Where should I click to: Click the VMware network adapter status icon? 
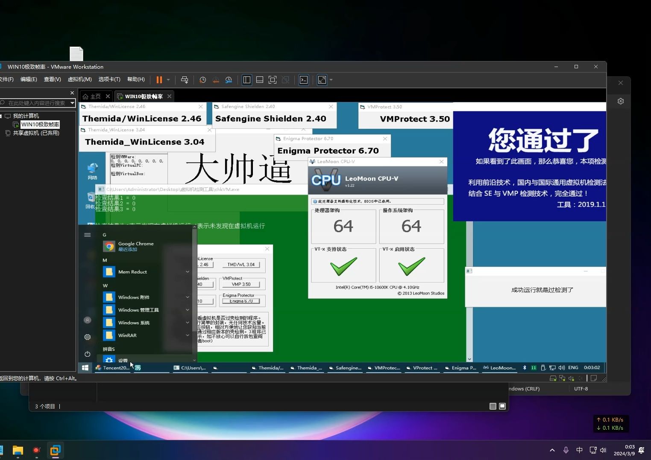[x=562, y=378]
